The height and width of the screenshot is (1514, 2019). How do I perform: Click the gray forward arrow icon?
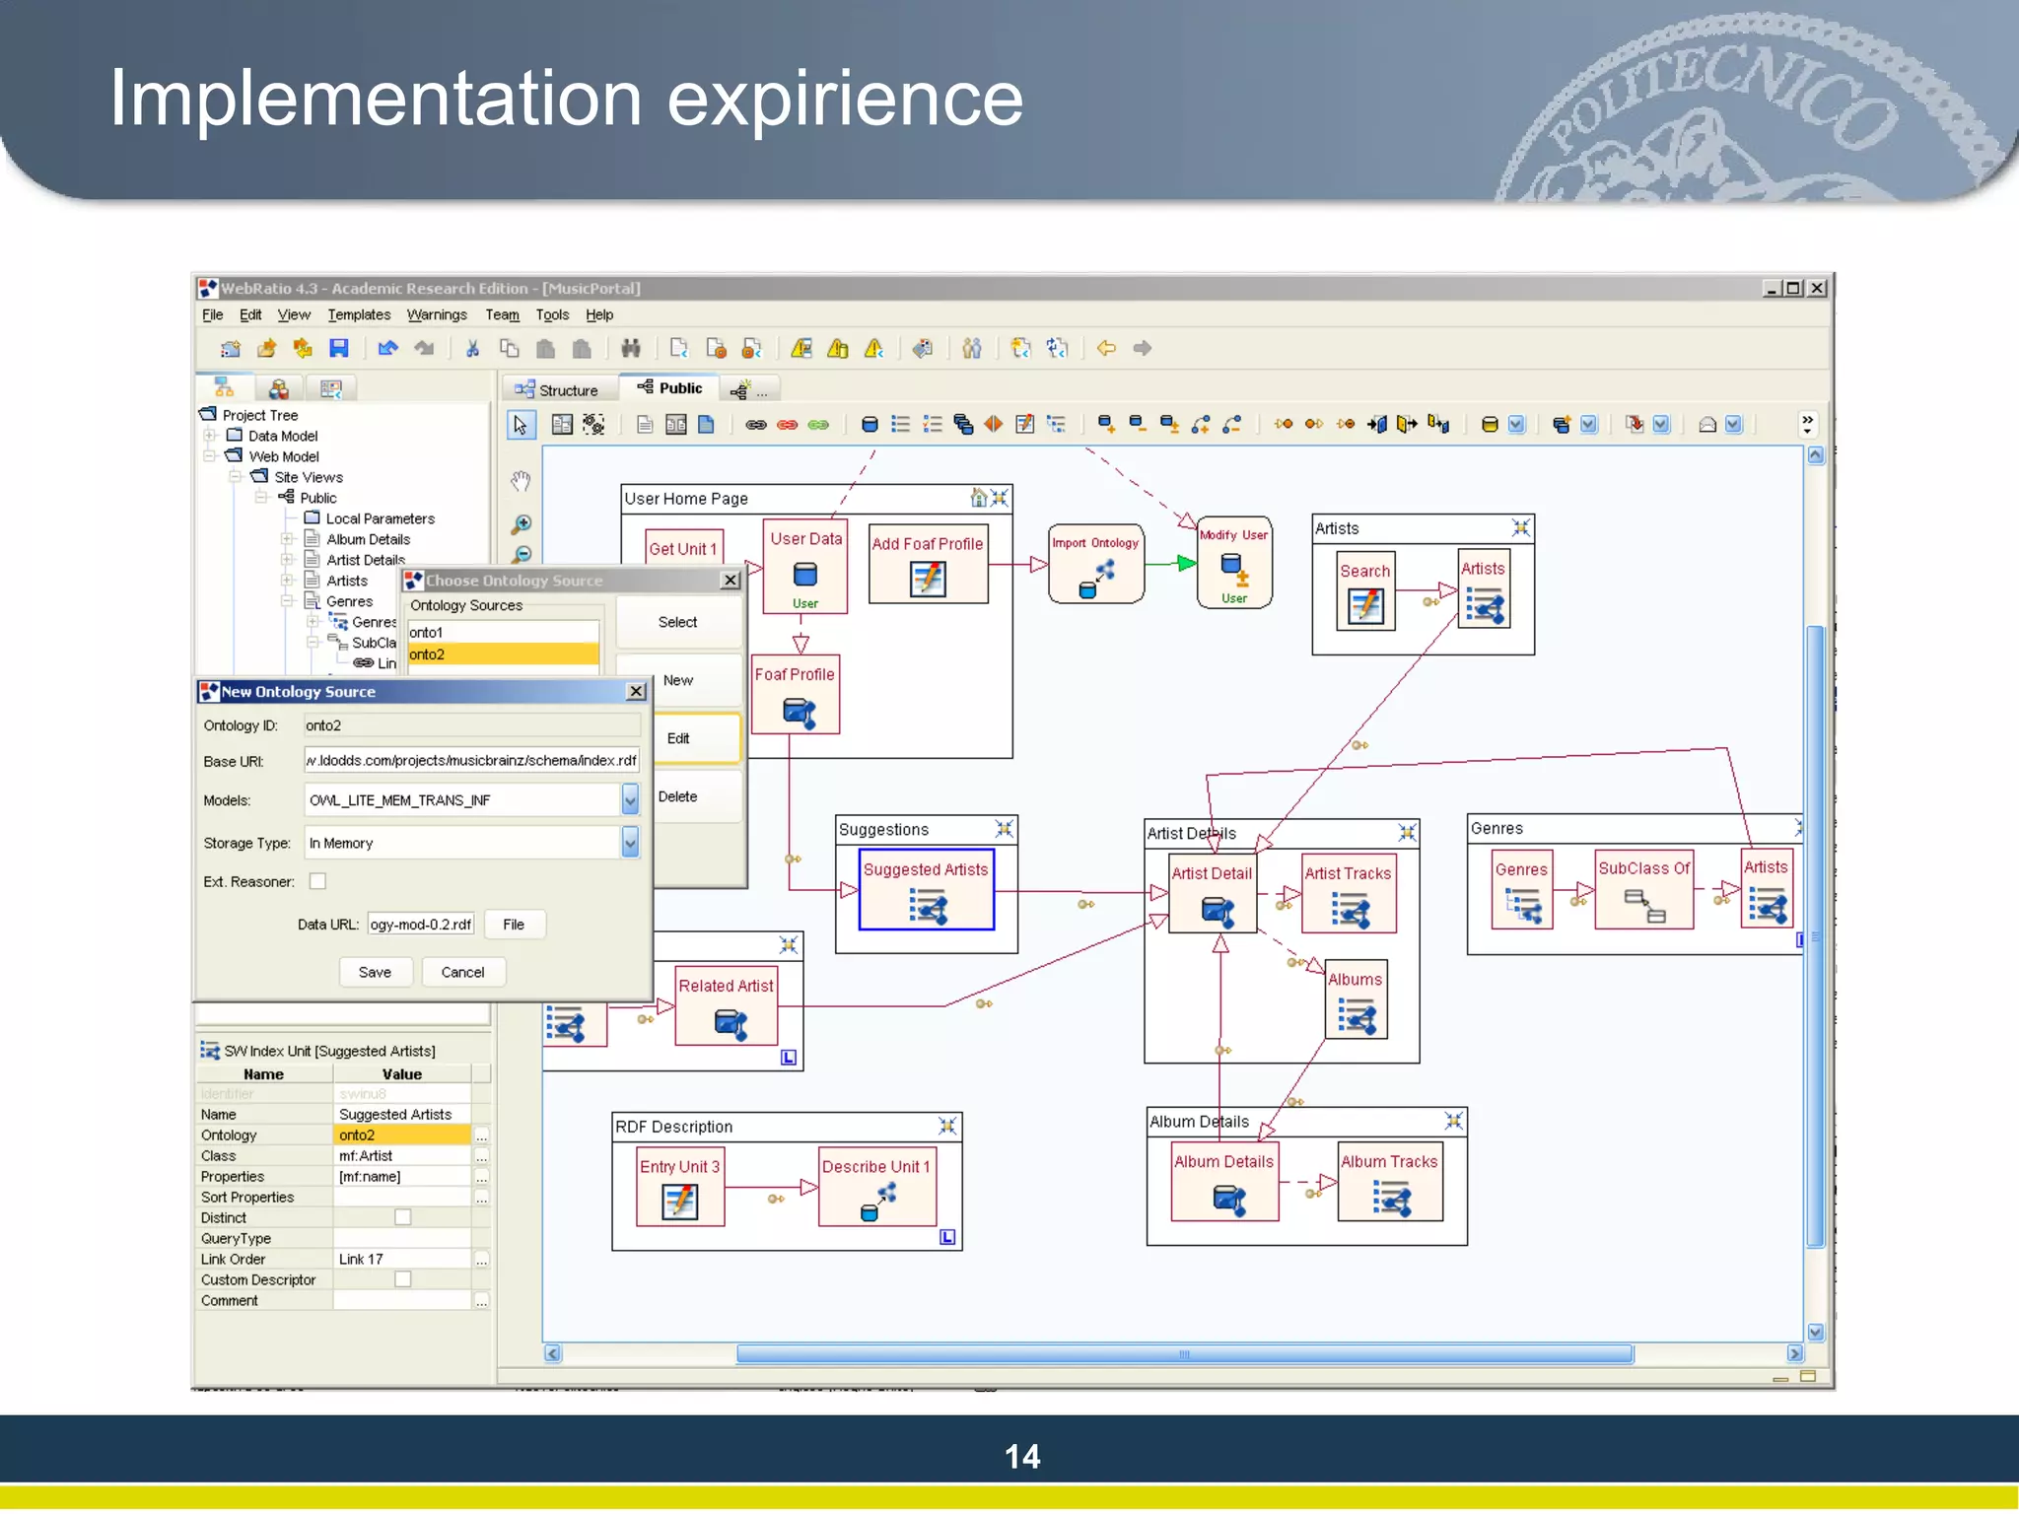click(1143, 348)
